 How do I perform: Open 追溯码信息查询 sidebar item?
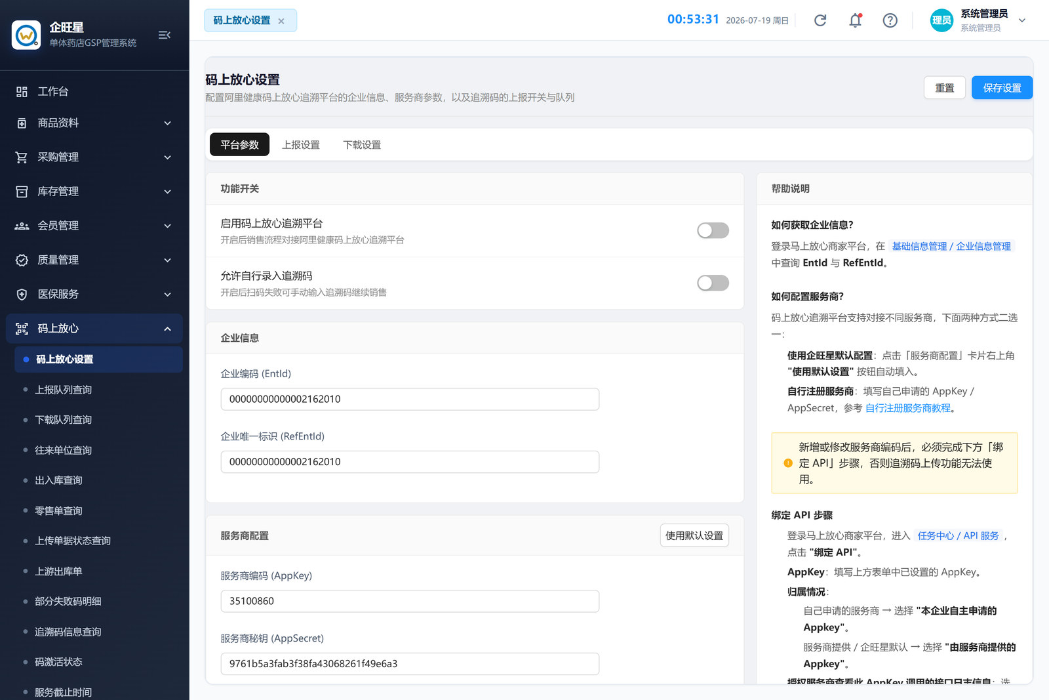tap(98, 632)
